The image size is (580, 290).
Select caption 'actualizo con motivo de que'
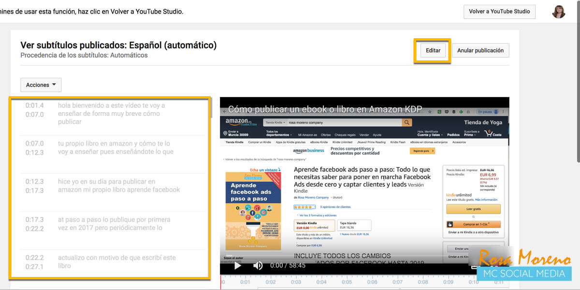click(x=117, y=261)
